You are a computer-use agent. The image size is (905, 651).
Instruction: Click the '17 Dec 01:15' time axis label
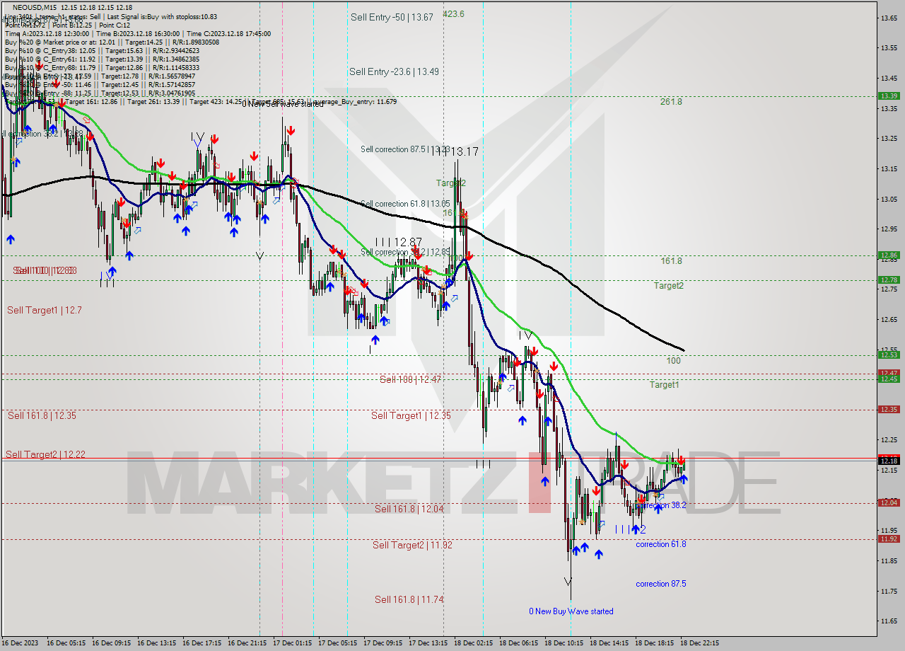point(292,643)
